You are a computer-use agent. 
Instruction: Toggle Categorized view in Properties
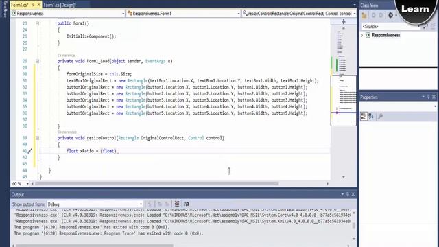point(364,116)
